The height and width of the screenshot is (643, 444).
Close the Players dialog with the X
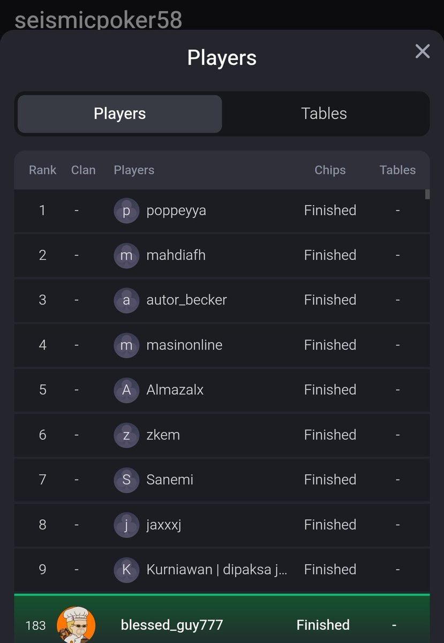423,51
